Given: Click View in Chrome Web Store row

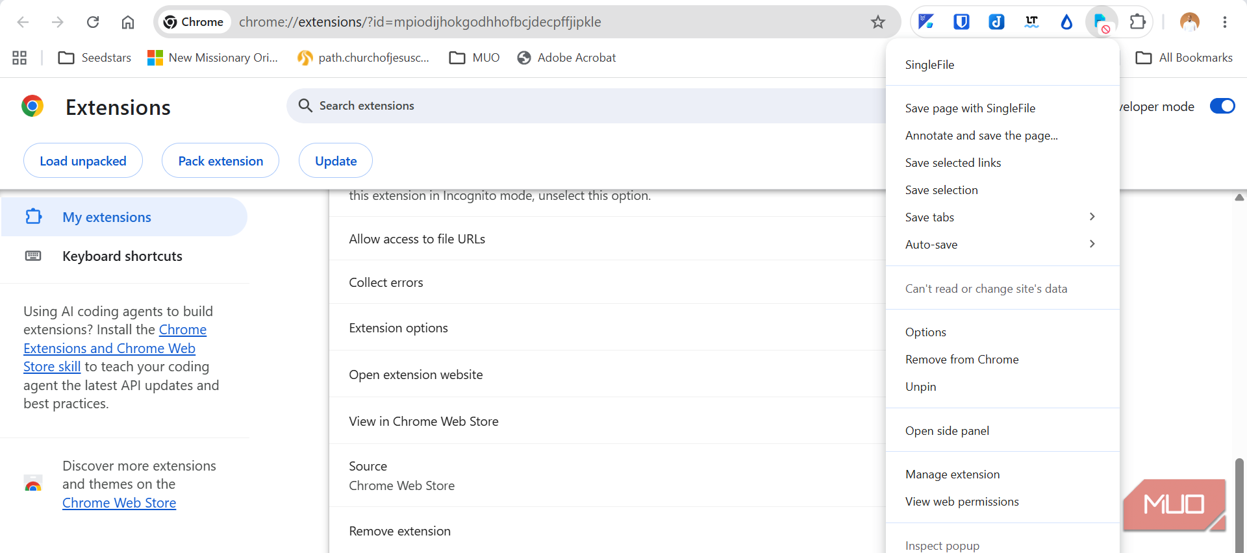Looking at the screenshot, I should coord(607,421).
